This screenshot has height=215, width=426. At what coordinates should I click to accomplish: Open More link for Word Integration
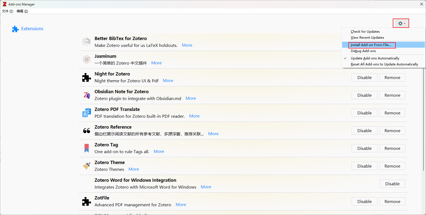coord(206,187)
